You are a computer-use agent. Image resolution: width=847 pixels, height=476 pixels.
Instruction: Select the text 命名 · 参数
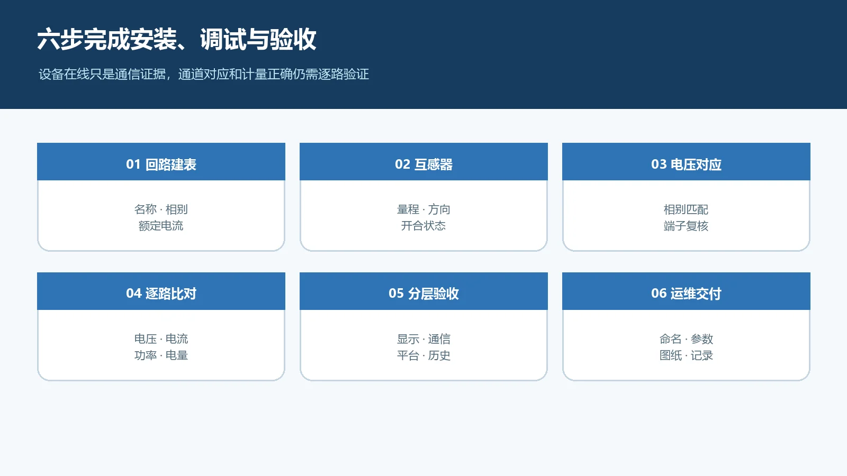(x=686, y=339)
